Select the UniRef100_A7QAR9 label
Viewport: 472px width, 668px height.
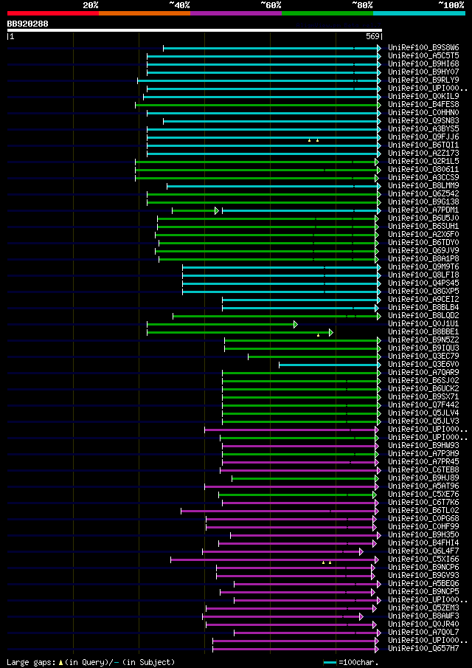(423, 372)
